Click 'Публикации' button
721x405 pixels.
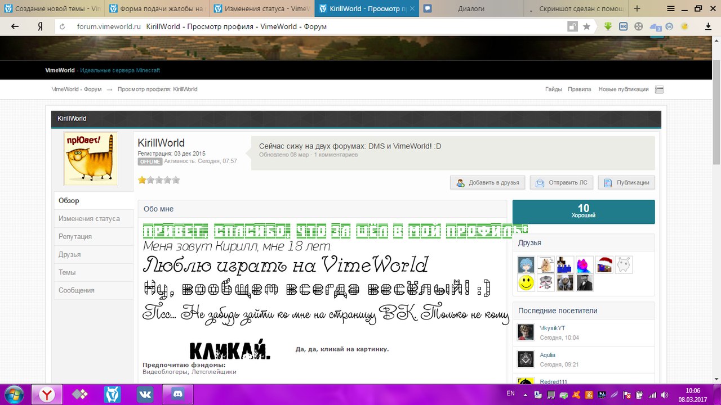tap(626, 183)
